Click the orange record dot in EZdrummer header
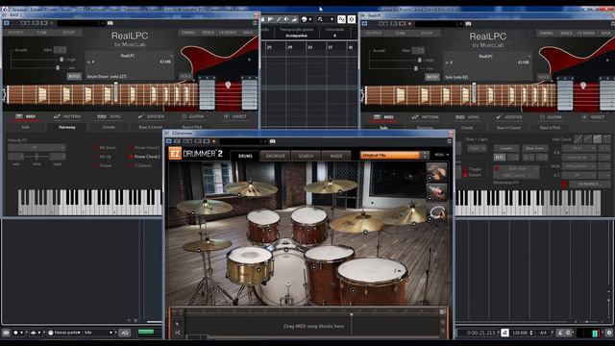The image size is (615, 346). click(x=214, y=141)
